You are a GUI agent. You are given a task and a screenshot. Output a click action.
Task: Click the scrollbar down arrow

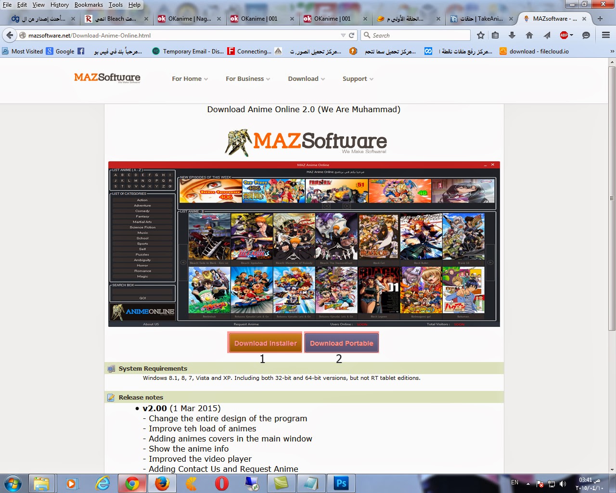tap(612, 470)
